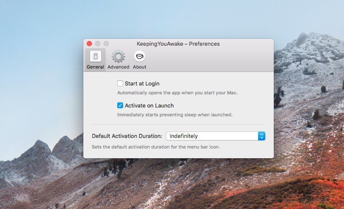The height and width of the screenshot is (209, 344).
Task: Open the General preferences switch icon
Action: (96, 56)
